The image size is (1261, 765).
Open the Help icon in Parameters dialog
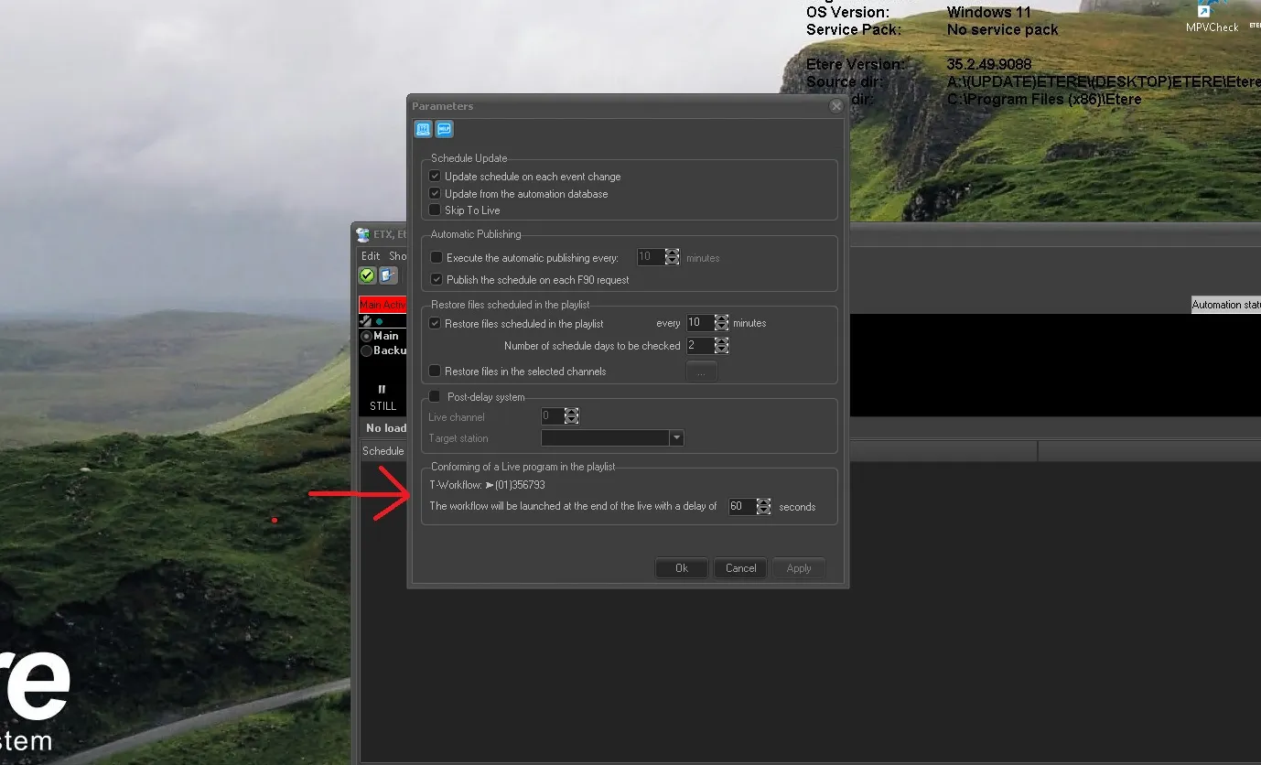(x=444, y=129)
